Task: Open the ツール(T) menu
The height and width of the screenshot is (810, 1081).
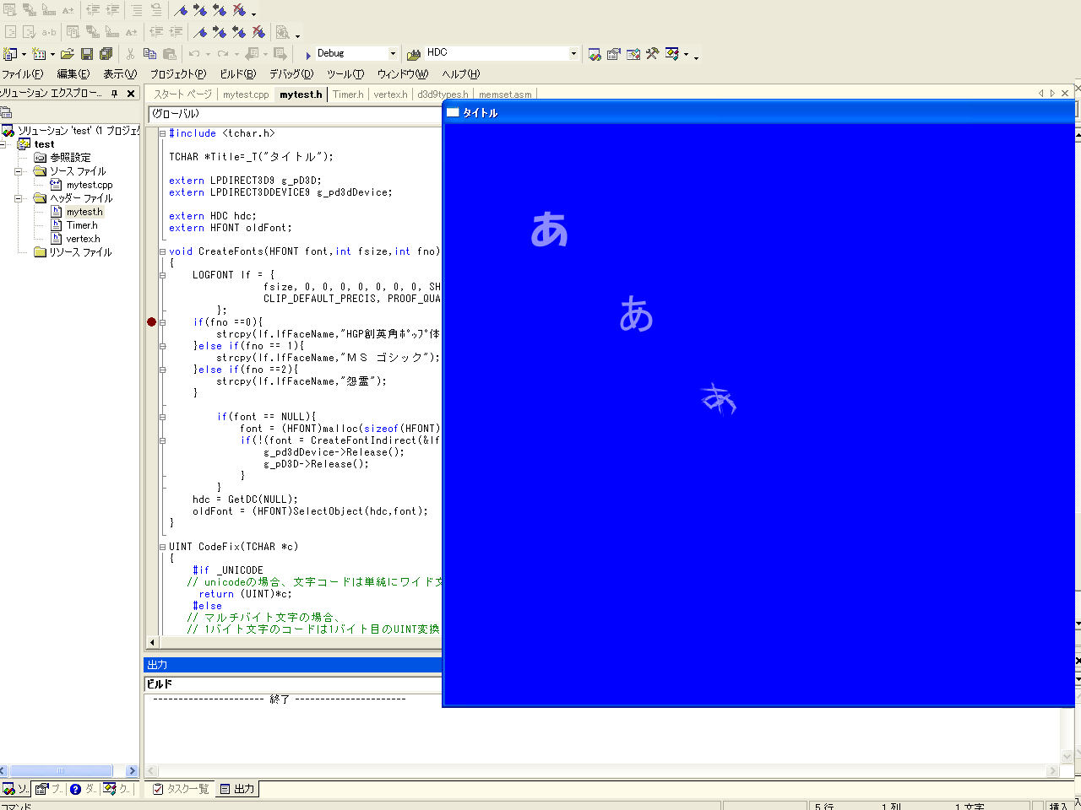Action: pos(345,74)
